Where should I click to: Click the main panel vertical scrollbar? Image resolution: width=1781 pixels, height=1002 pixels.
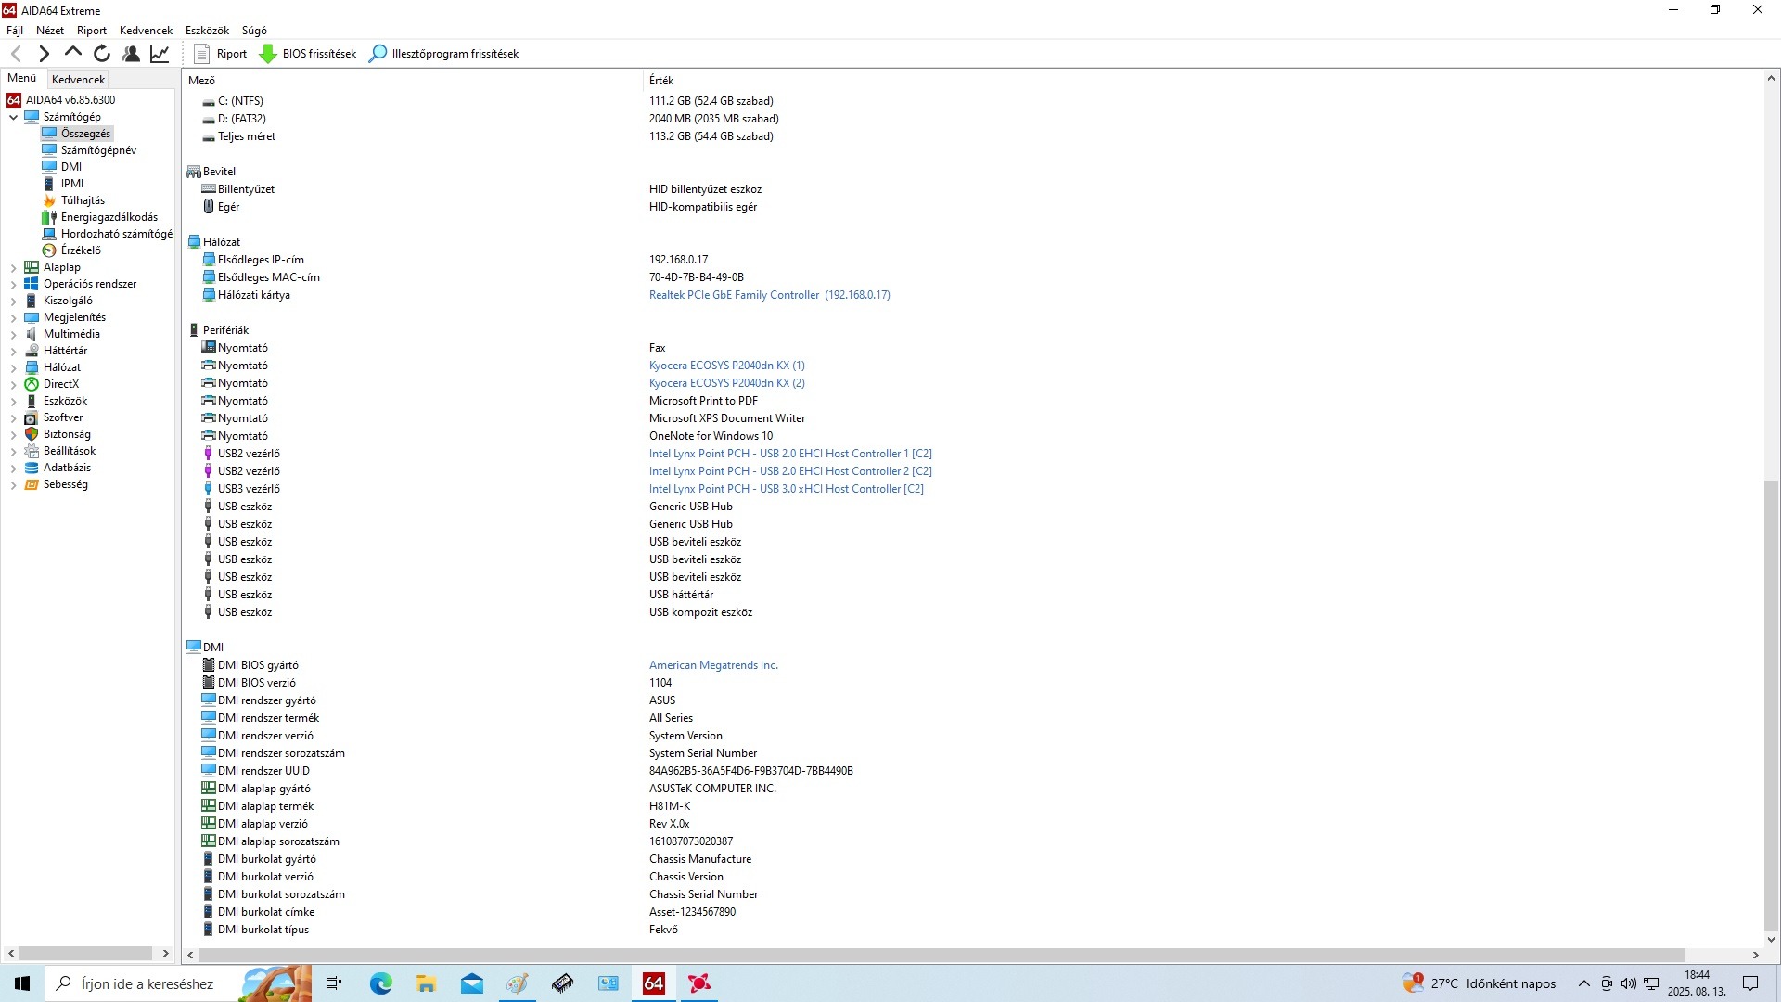1771,705
